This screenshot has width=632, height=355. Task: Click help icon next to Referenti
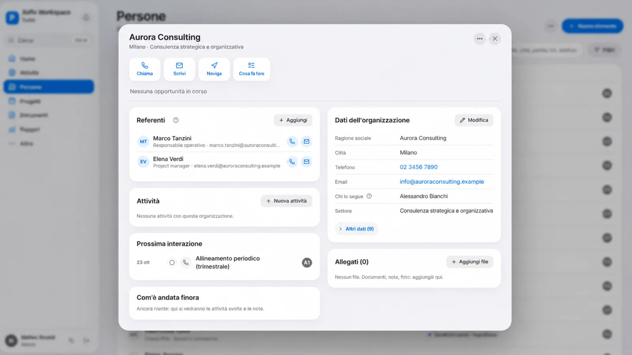pyautogui.click(x=176, y=120)
